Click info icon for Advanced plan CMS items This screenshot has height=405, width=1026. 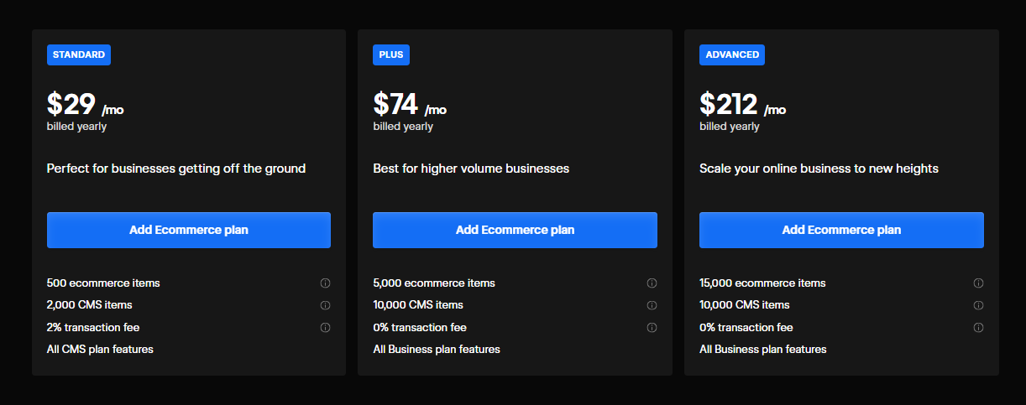pyautogui.click(x=978, y=305)
